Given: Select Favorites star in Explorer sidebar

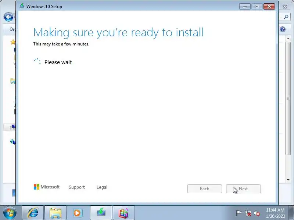Looking at the screenshot, I should pos(13,42).
